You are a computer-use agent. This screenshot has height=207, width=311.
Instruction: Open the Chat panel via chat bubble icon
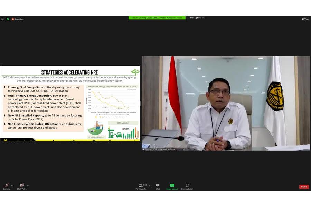coord(157,185)
